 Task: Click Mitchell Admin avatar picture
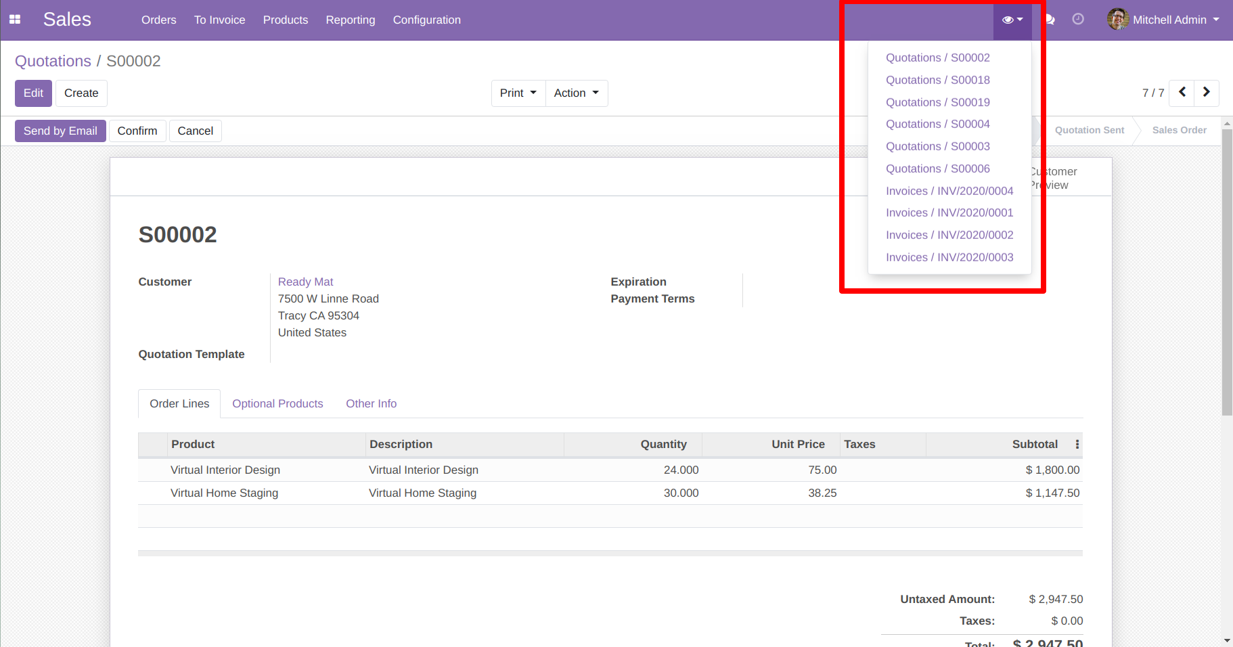(1117, 20)
